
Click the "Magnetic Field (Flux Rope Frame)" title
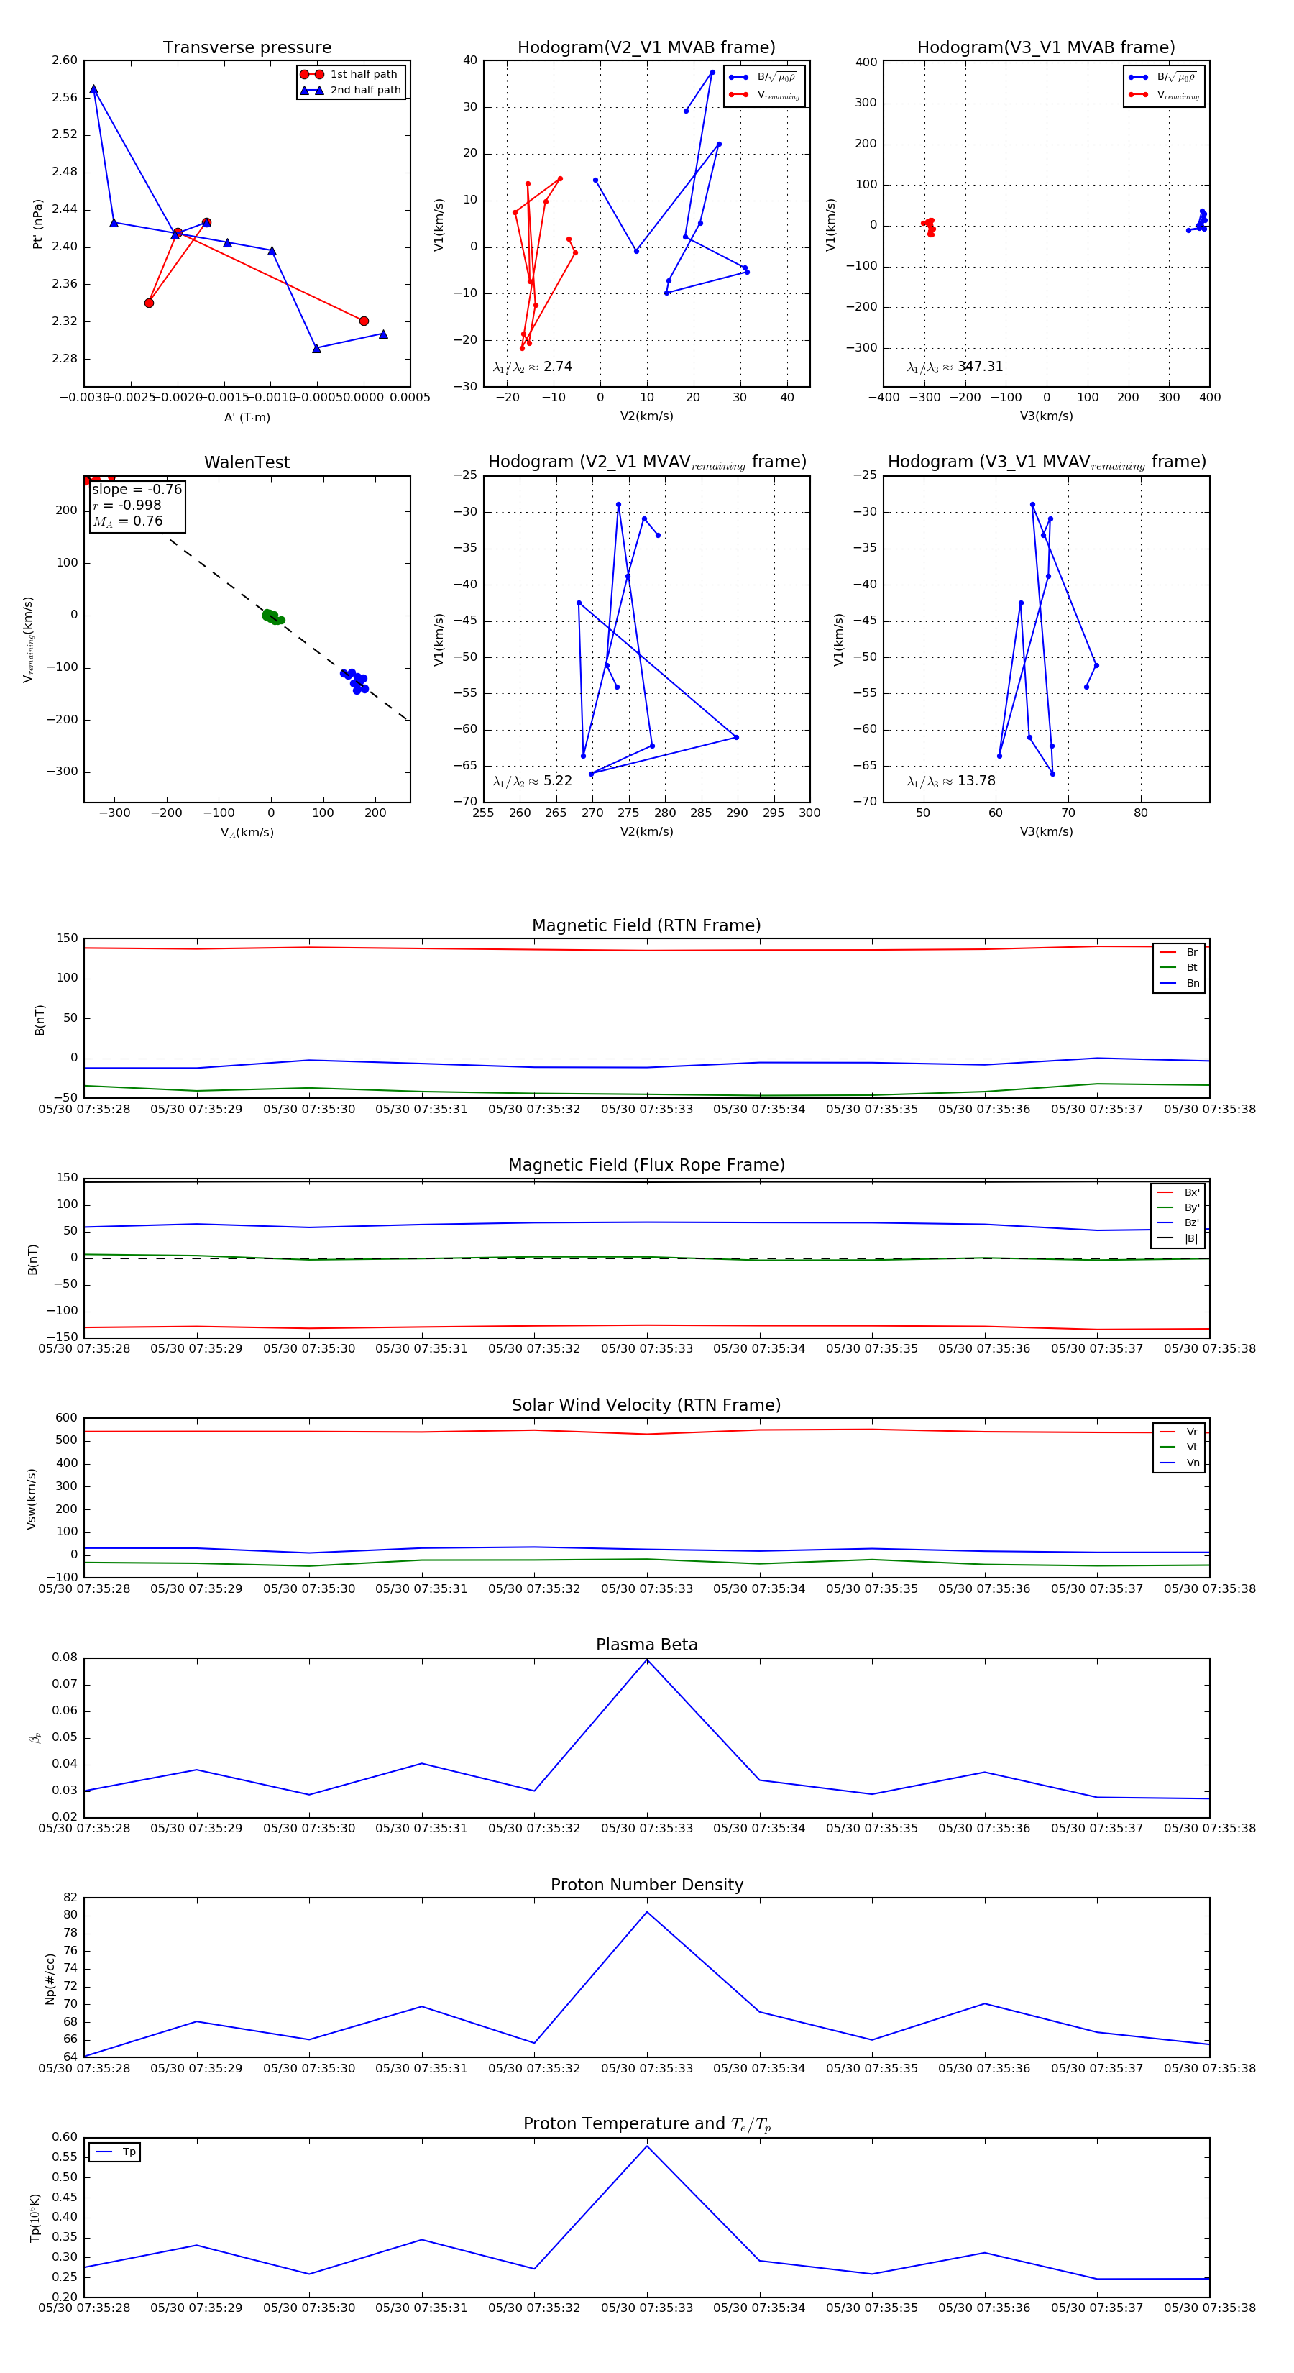click(646, 1166)
